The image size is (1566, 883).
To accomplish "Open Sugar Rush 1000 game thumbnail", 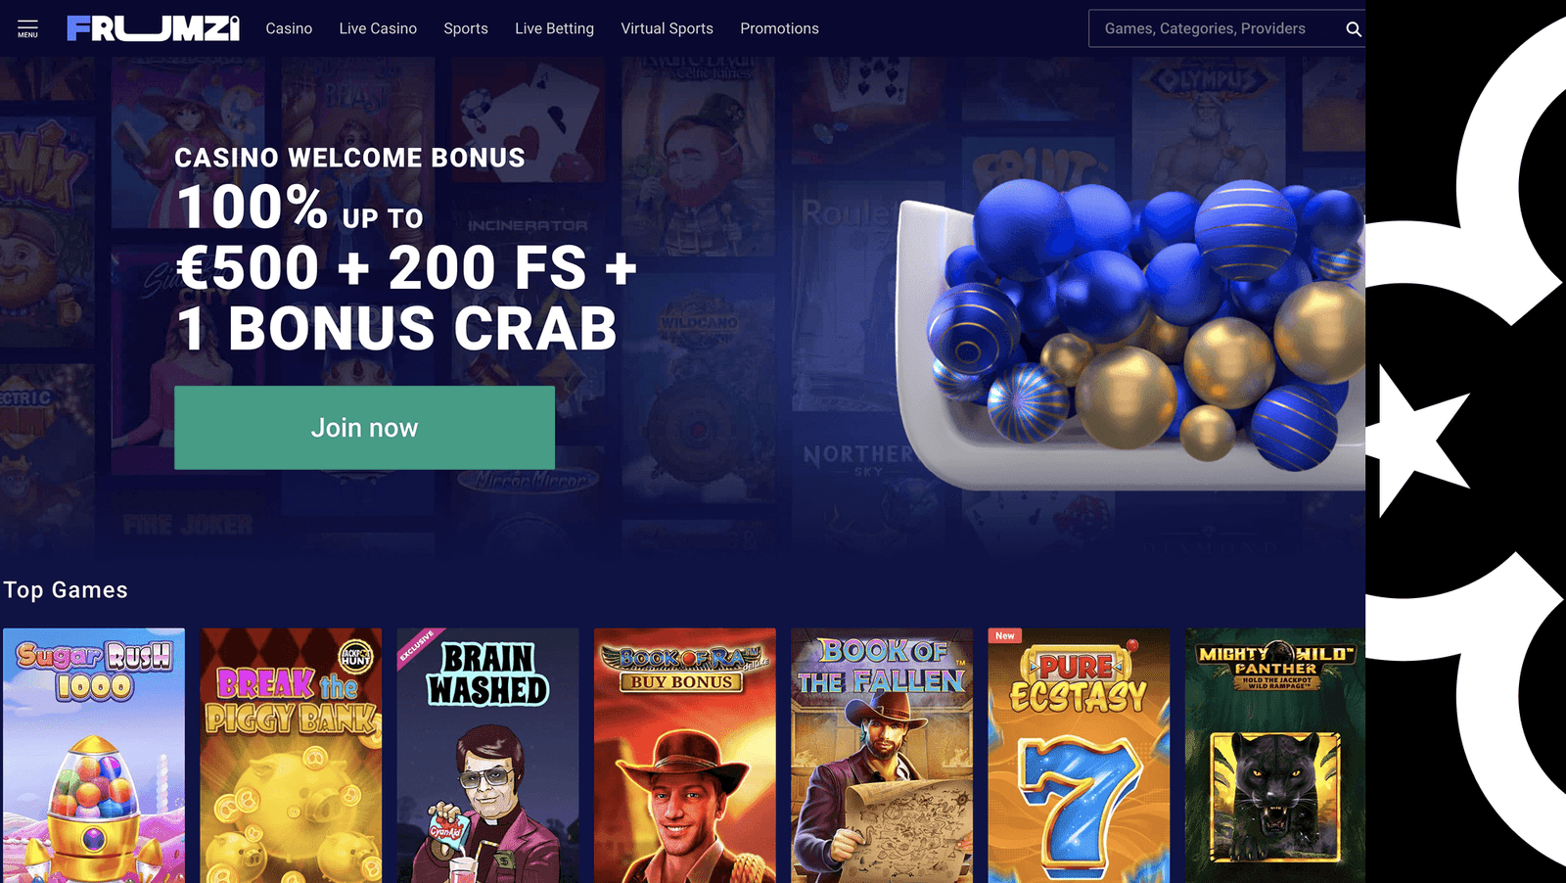I will pos(94,756).
